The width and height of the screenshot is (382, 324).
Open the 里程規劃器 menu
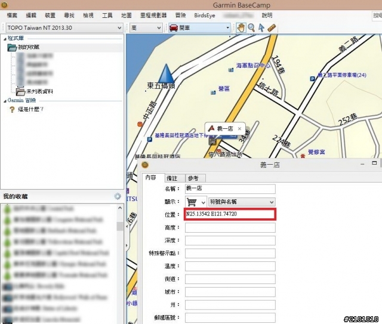pos(153,16)
